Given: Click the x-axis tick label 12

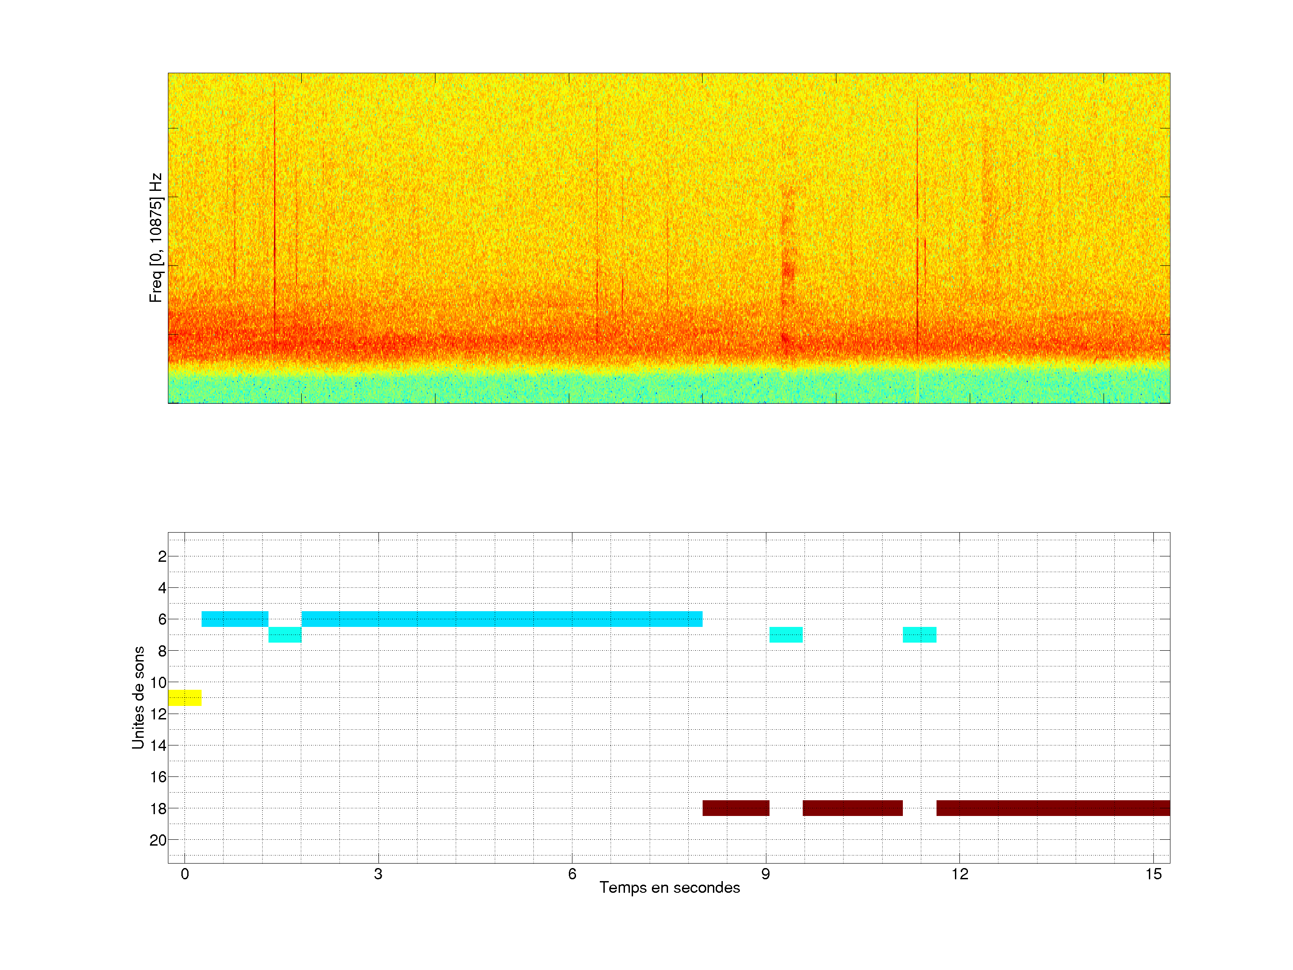Looking at the screenshot, I should click(959, 874).
